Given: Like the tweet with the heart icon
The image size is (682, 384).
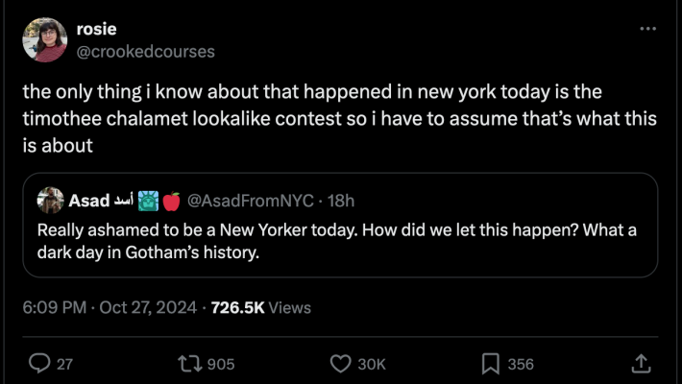Looking at the screenshot, I should pyautogui.click(x=341, y=364).
